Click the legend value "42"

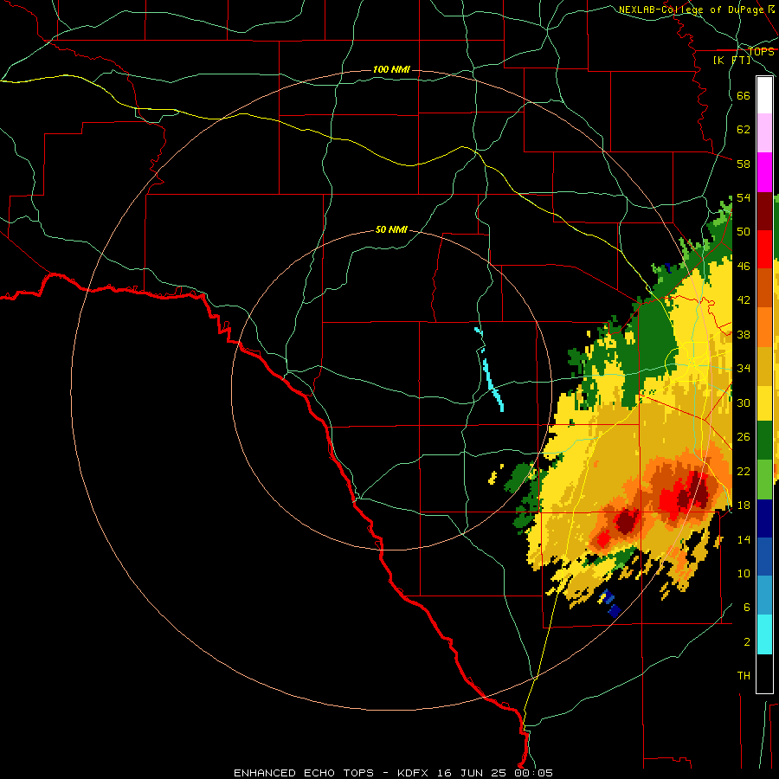pyautogui.click(x=744, y=300)
